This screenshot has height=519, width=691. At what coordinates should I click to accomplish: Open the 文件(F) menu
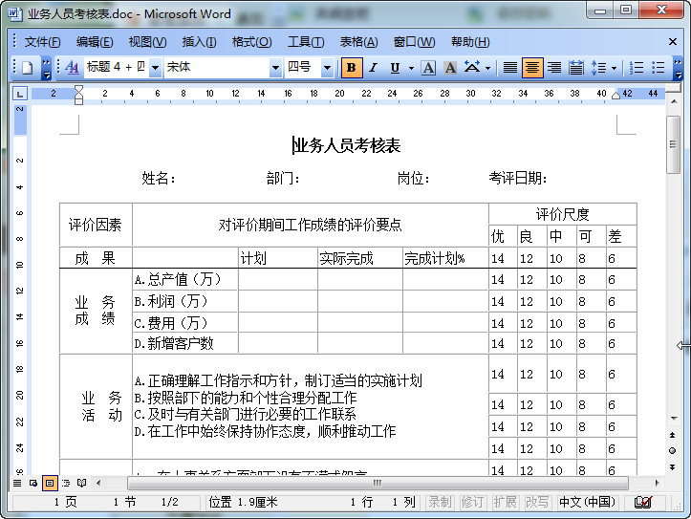tap(42, 42)
